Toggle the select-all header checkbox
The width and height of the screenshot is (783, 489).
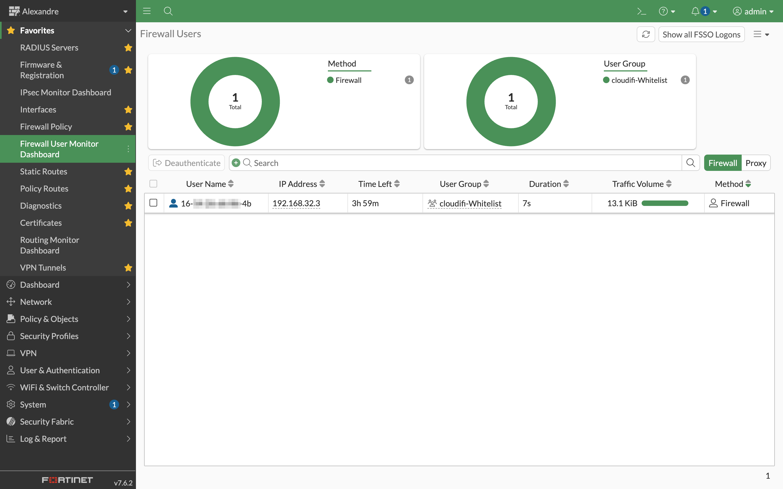point(153,184)
